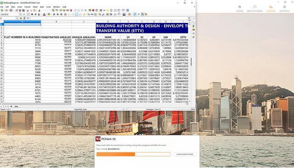Open the Font Size dropdown arrow
The height and width of the screenshot is (168, 294).
[28, 14]
